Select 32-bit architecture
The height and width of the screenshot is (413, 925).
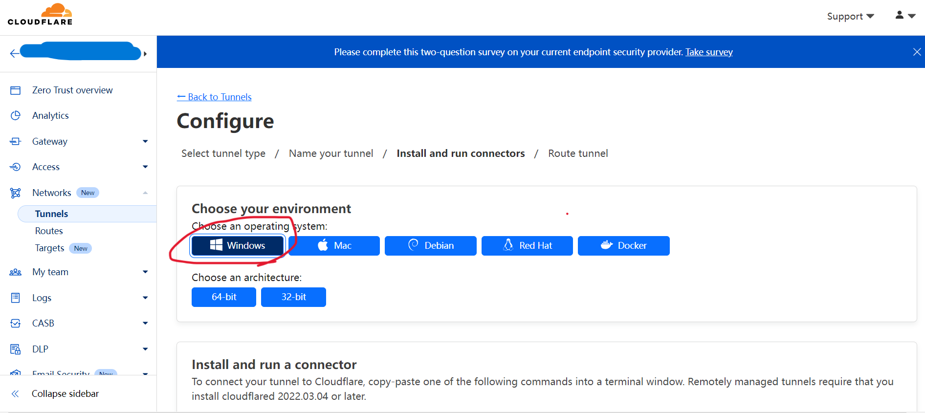pyautogui.click(x=293, y=297)
